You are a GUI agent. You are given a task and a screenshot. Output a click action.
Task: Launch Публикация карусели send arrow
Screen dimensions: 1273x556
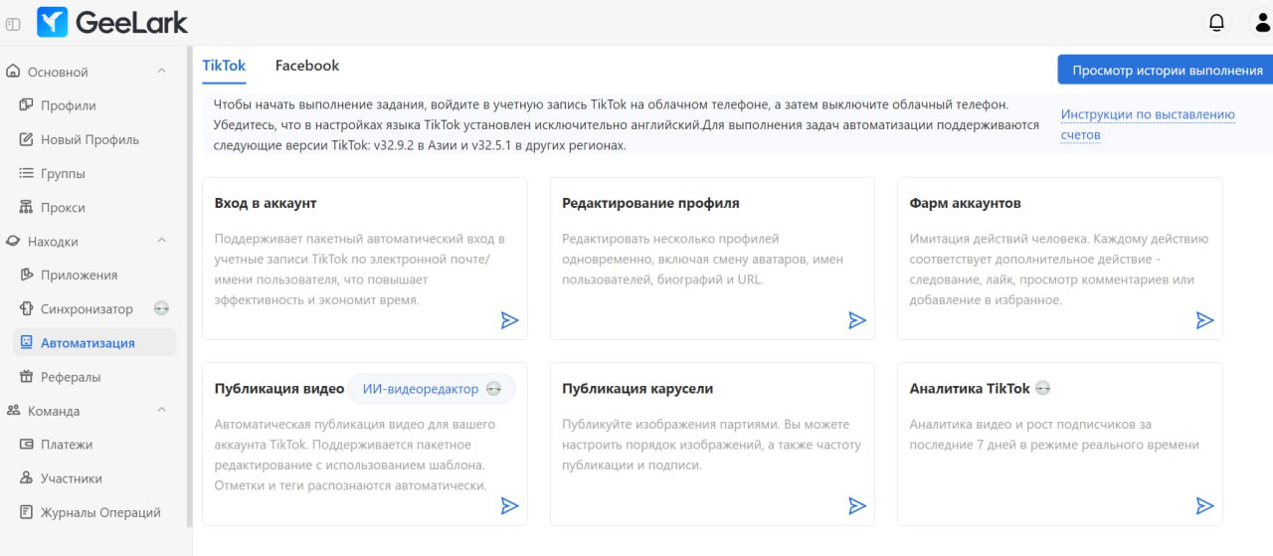tap(857, 506)
